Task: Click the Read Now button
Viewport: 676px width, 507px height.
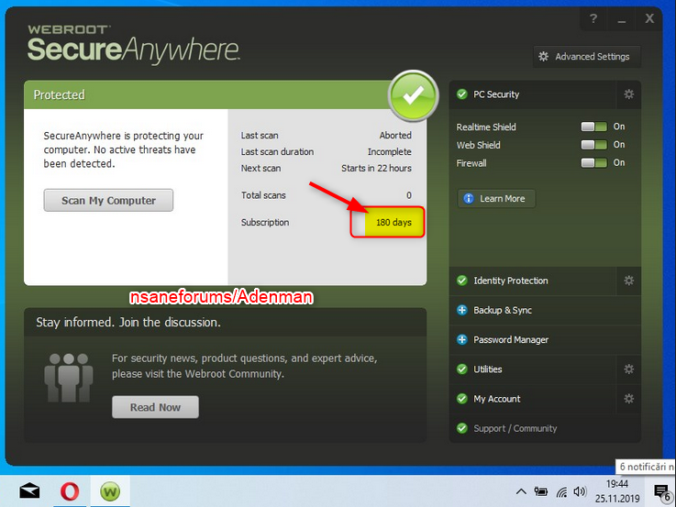Action: (x=155, y=407)
